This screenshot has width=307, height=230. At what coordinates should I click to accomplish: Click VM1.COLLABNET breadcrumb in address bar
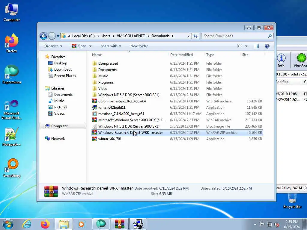click(131, 36)
